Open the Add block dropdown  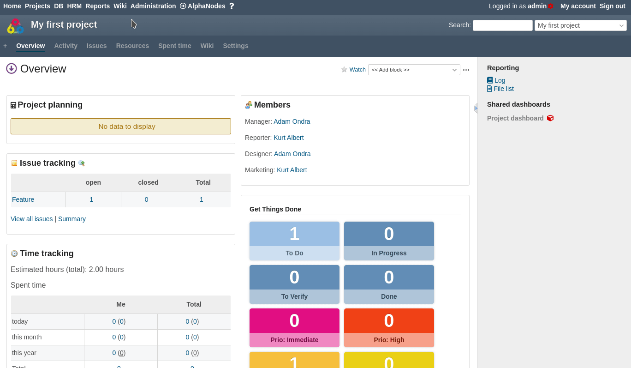(x=414, y=69)
